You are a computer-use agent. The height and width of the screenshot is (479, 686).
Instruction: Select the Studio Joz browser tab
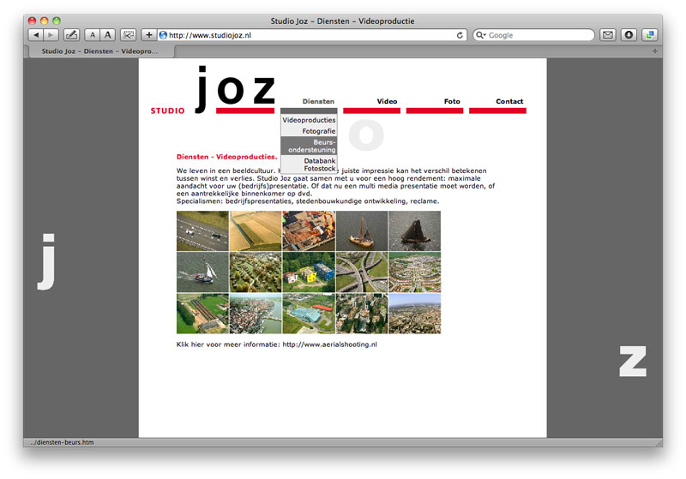[99, 51]
